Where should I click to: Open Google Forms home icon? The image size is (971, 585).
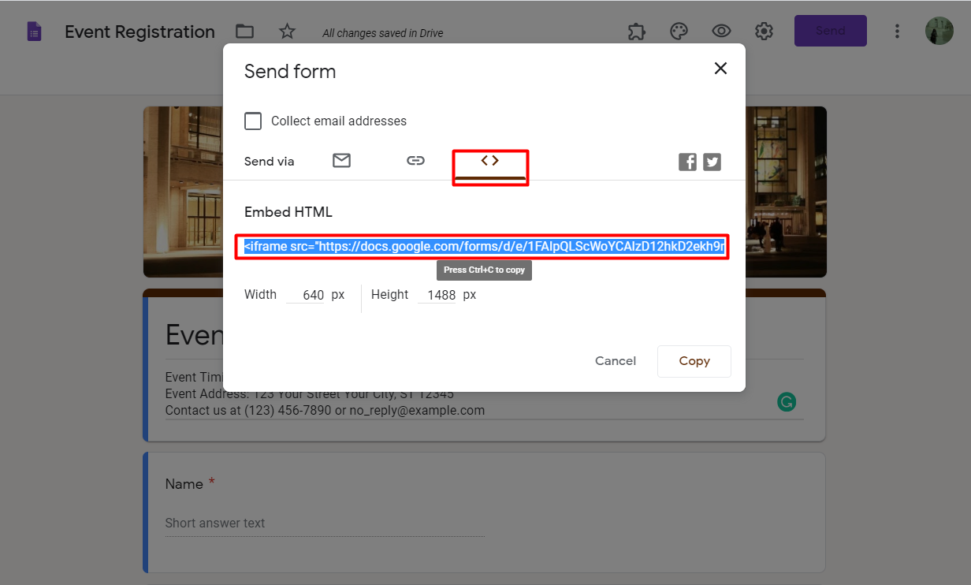click(x=34, y=32)
